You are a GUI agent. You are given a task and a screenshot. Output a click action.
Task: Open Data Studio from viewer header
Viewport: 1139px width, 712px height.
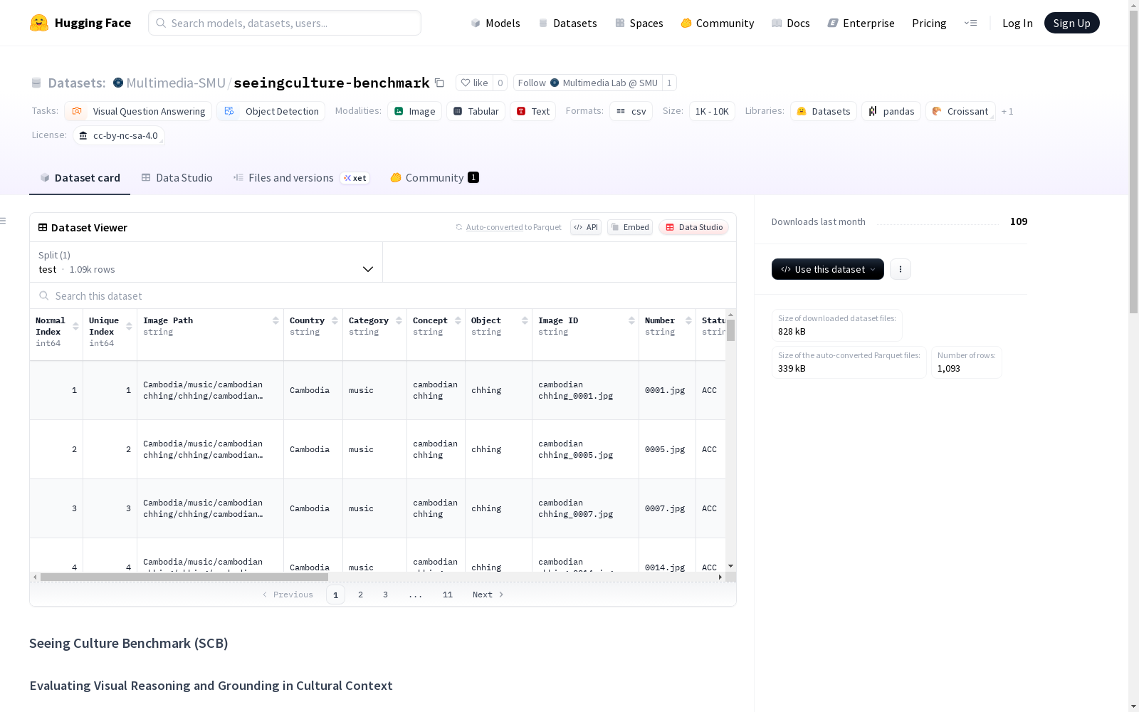[694, 227]
